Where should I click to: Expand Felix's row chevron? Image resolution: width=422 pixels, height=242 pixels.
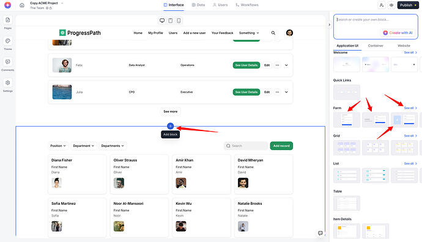286,65
